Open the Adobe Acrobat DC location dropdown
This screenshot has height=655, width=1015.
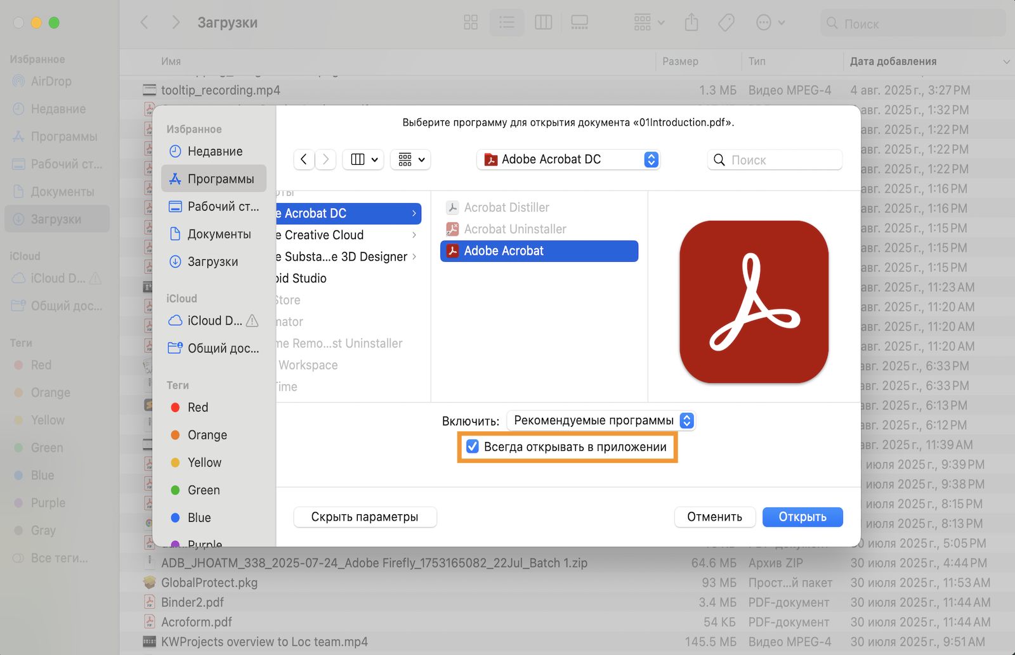568,159
